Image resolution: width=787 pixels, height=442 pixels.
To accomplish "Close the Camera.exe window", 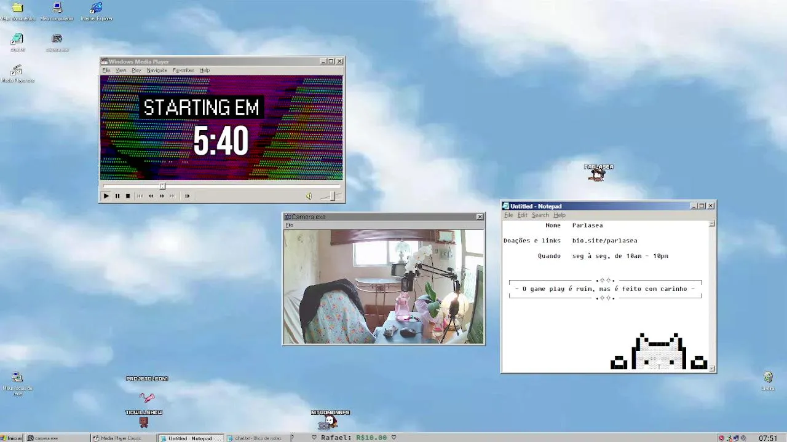I will click(x=480, y=217).
